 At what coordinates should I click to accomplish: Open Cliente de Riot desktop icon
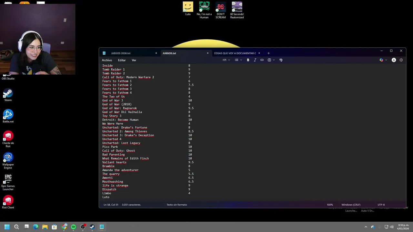click(8, 139)
